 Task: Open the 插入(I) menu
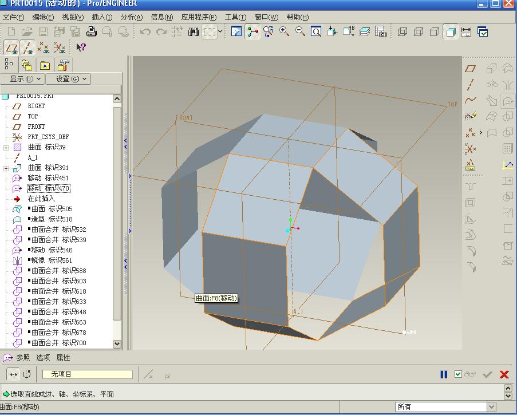pyautogui.click(x=102, y=17)
